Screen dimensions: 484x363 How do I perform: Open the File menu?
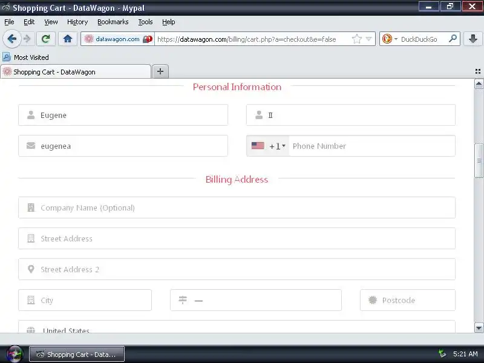[9, 22]
